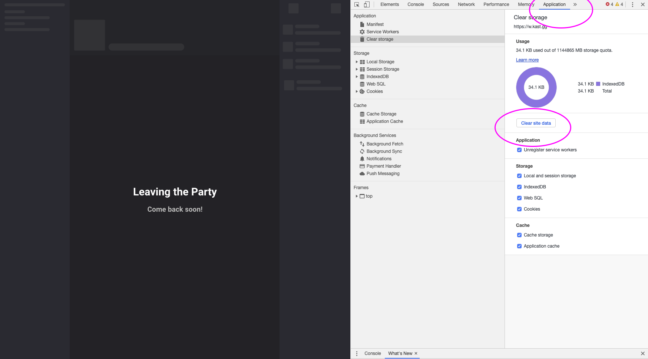Click the purple IndexedDB legend swatch
Viewport: 648px width, 359px height.
598,84
